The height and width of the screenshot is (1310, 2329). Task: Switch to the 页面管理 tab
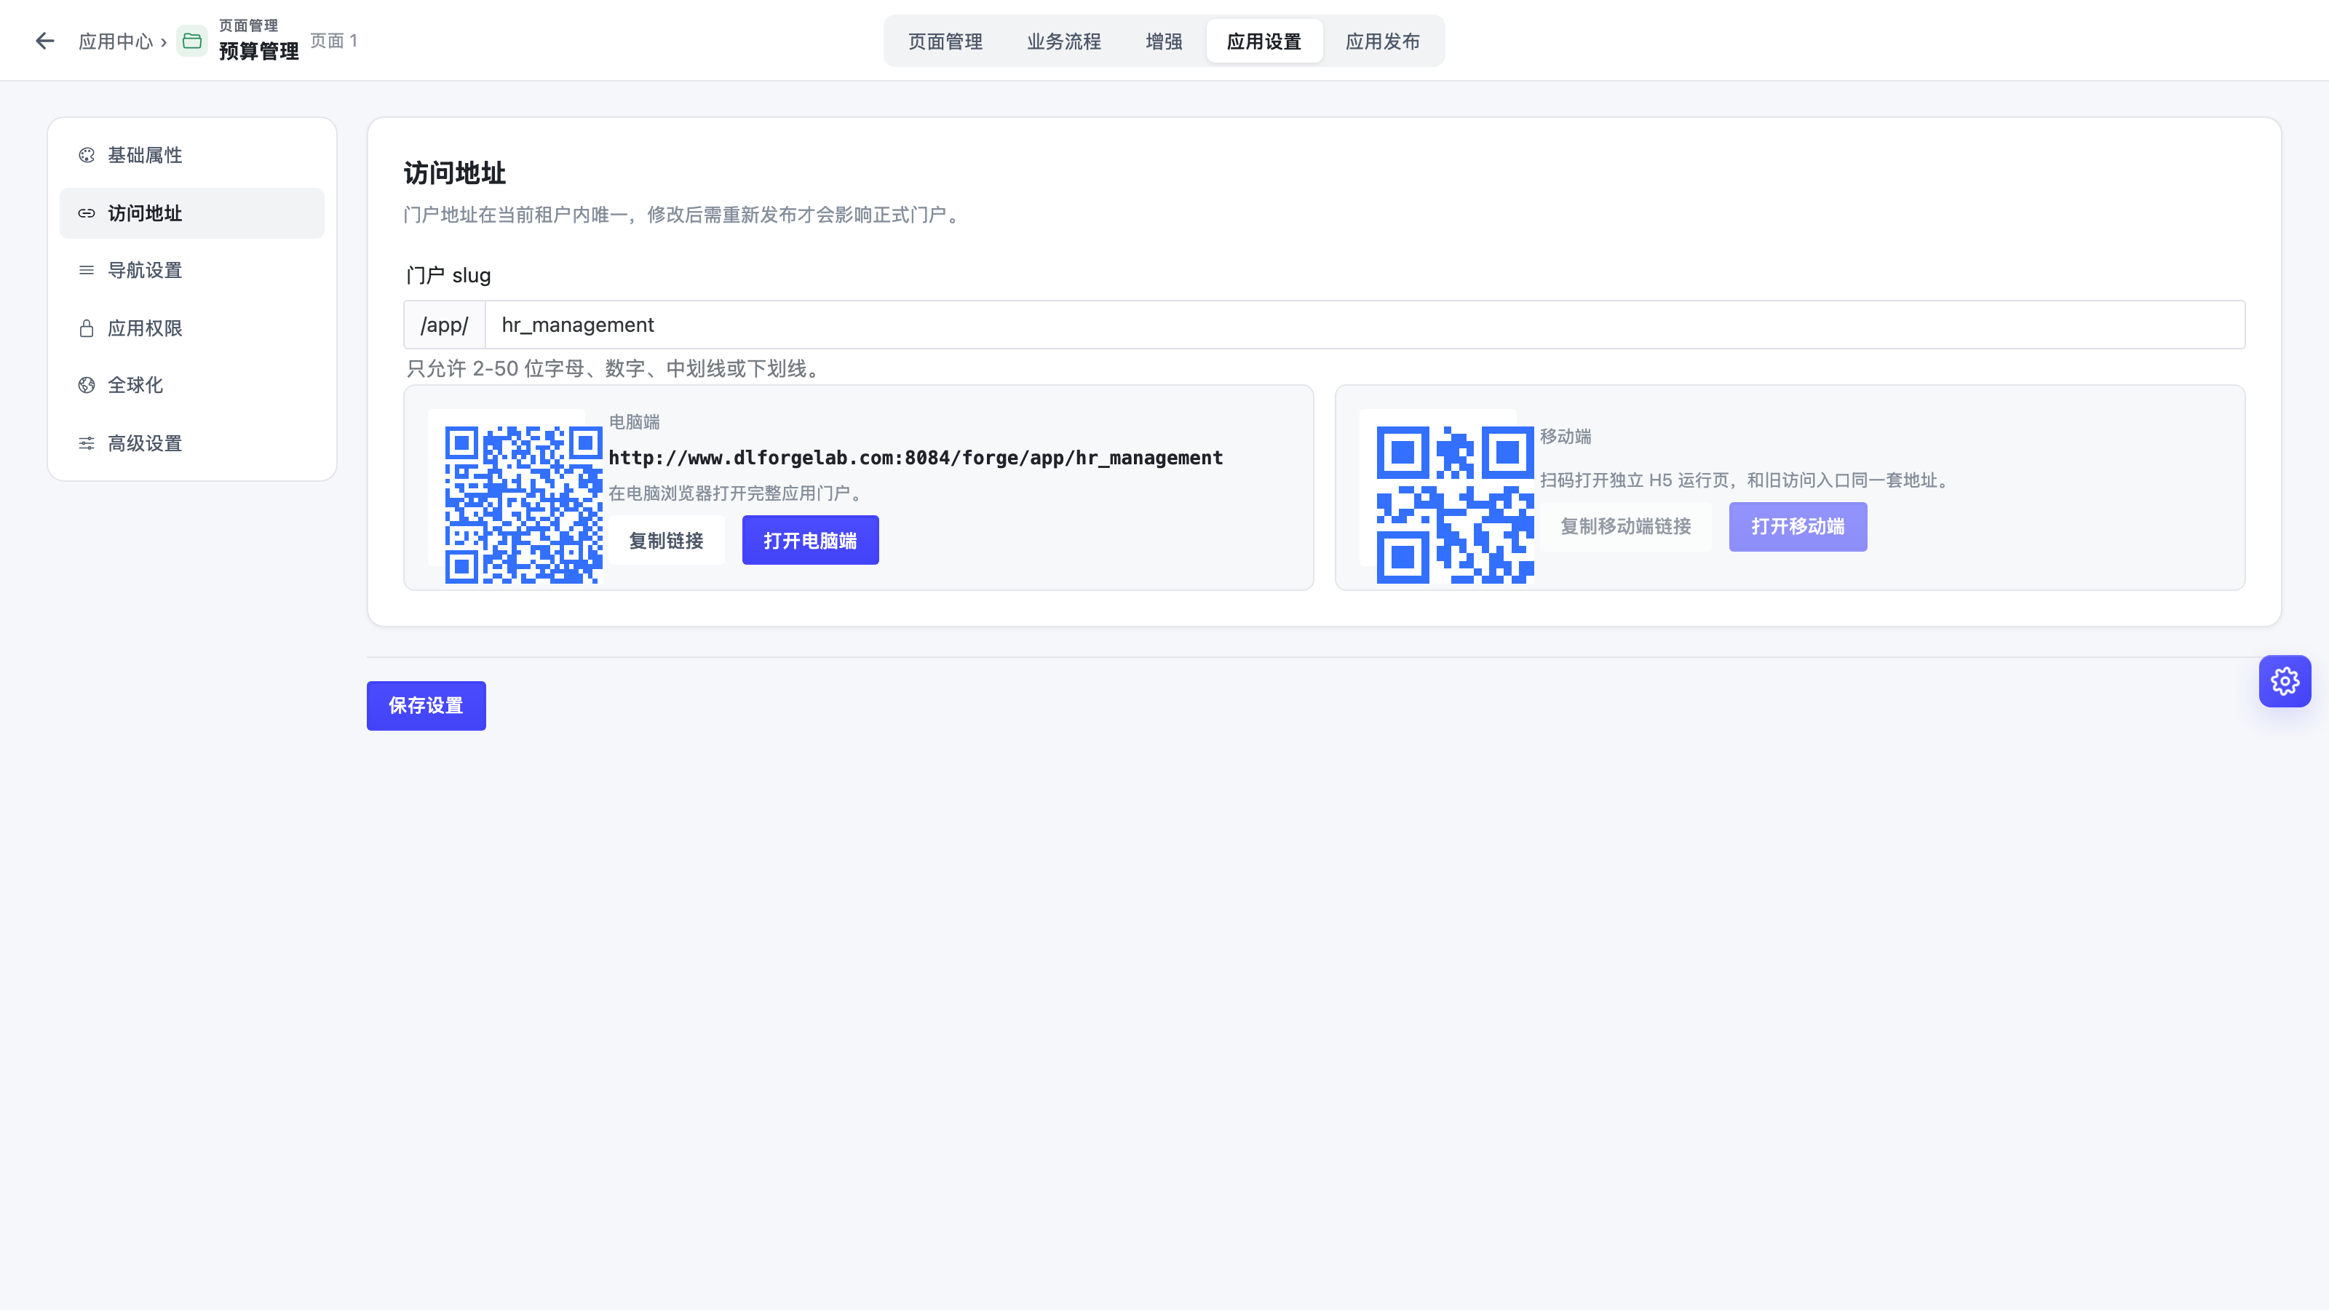coord(945,41)
